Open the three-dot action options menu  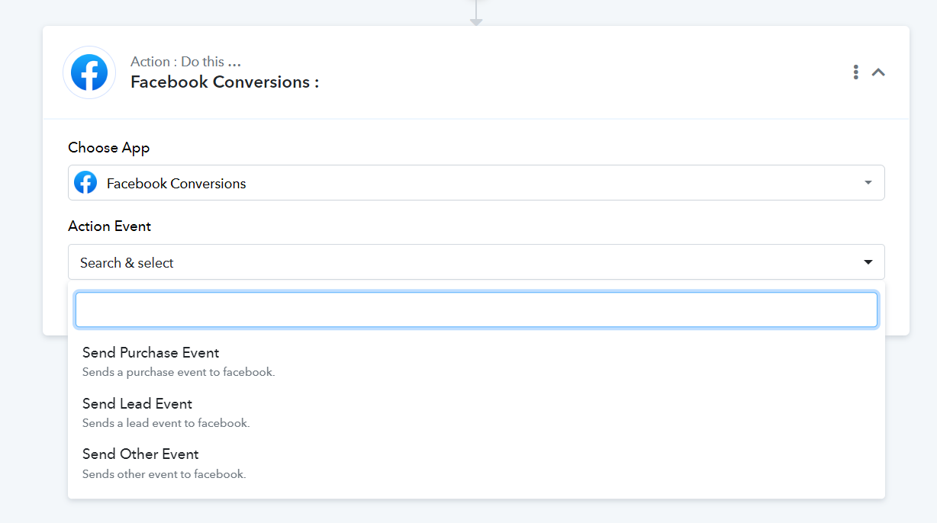pyautogui.click(x=856, y=72)
